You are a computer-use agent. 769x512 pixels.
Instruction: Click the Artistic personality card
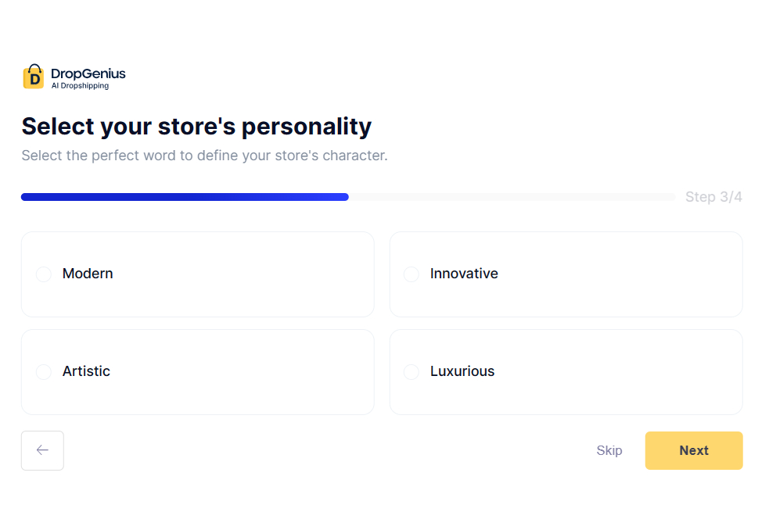coord(197,371)
